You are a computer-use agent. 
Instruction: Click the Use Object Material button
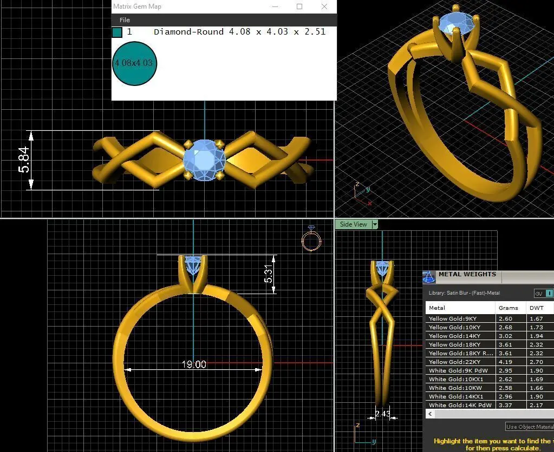point(530,427)
